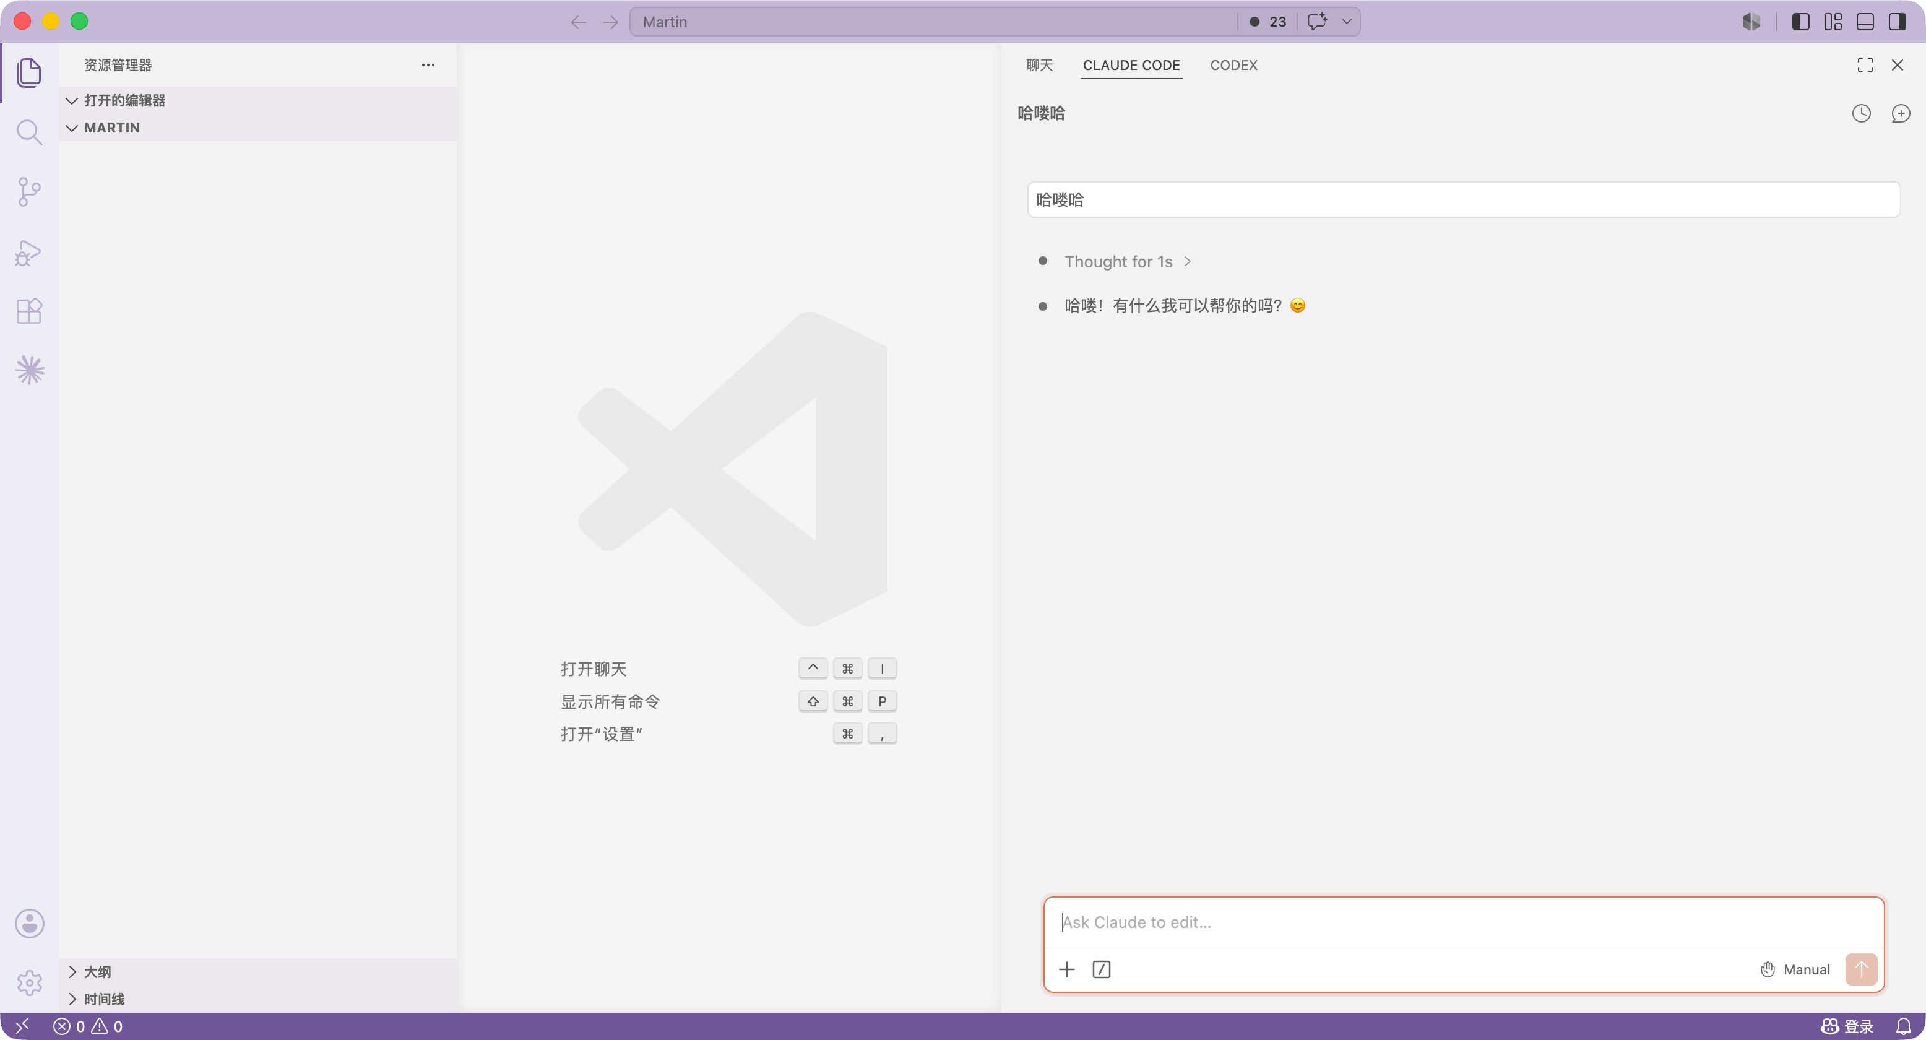Click 登录 in the status bar
Image resolution: width=1926 pixels, height=1040 pixels.
1846,1026
